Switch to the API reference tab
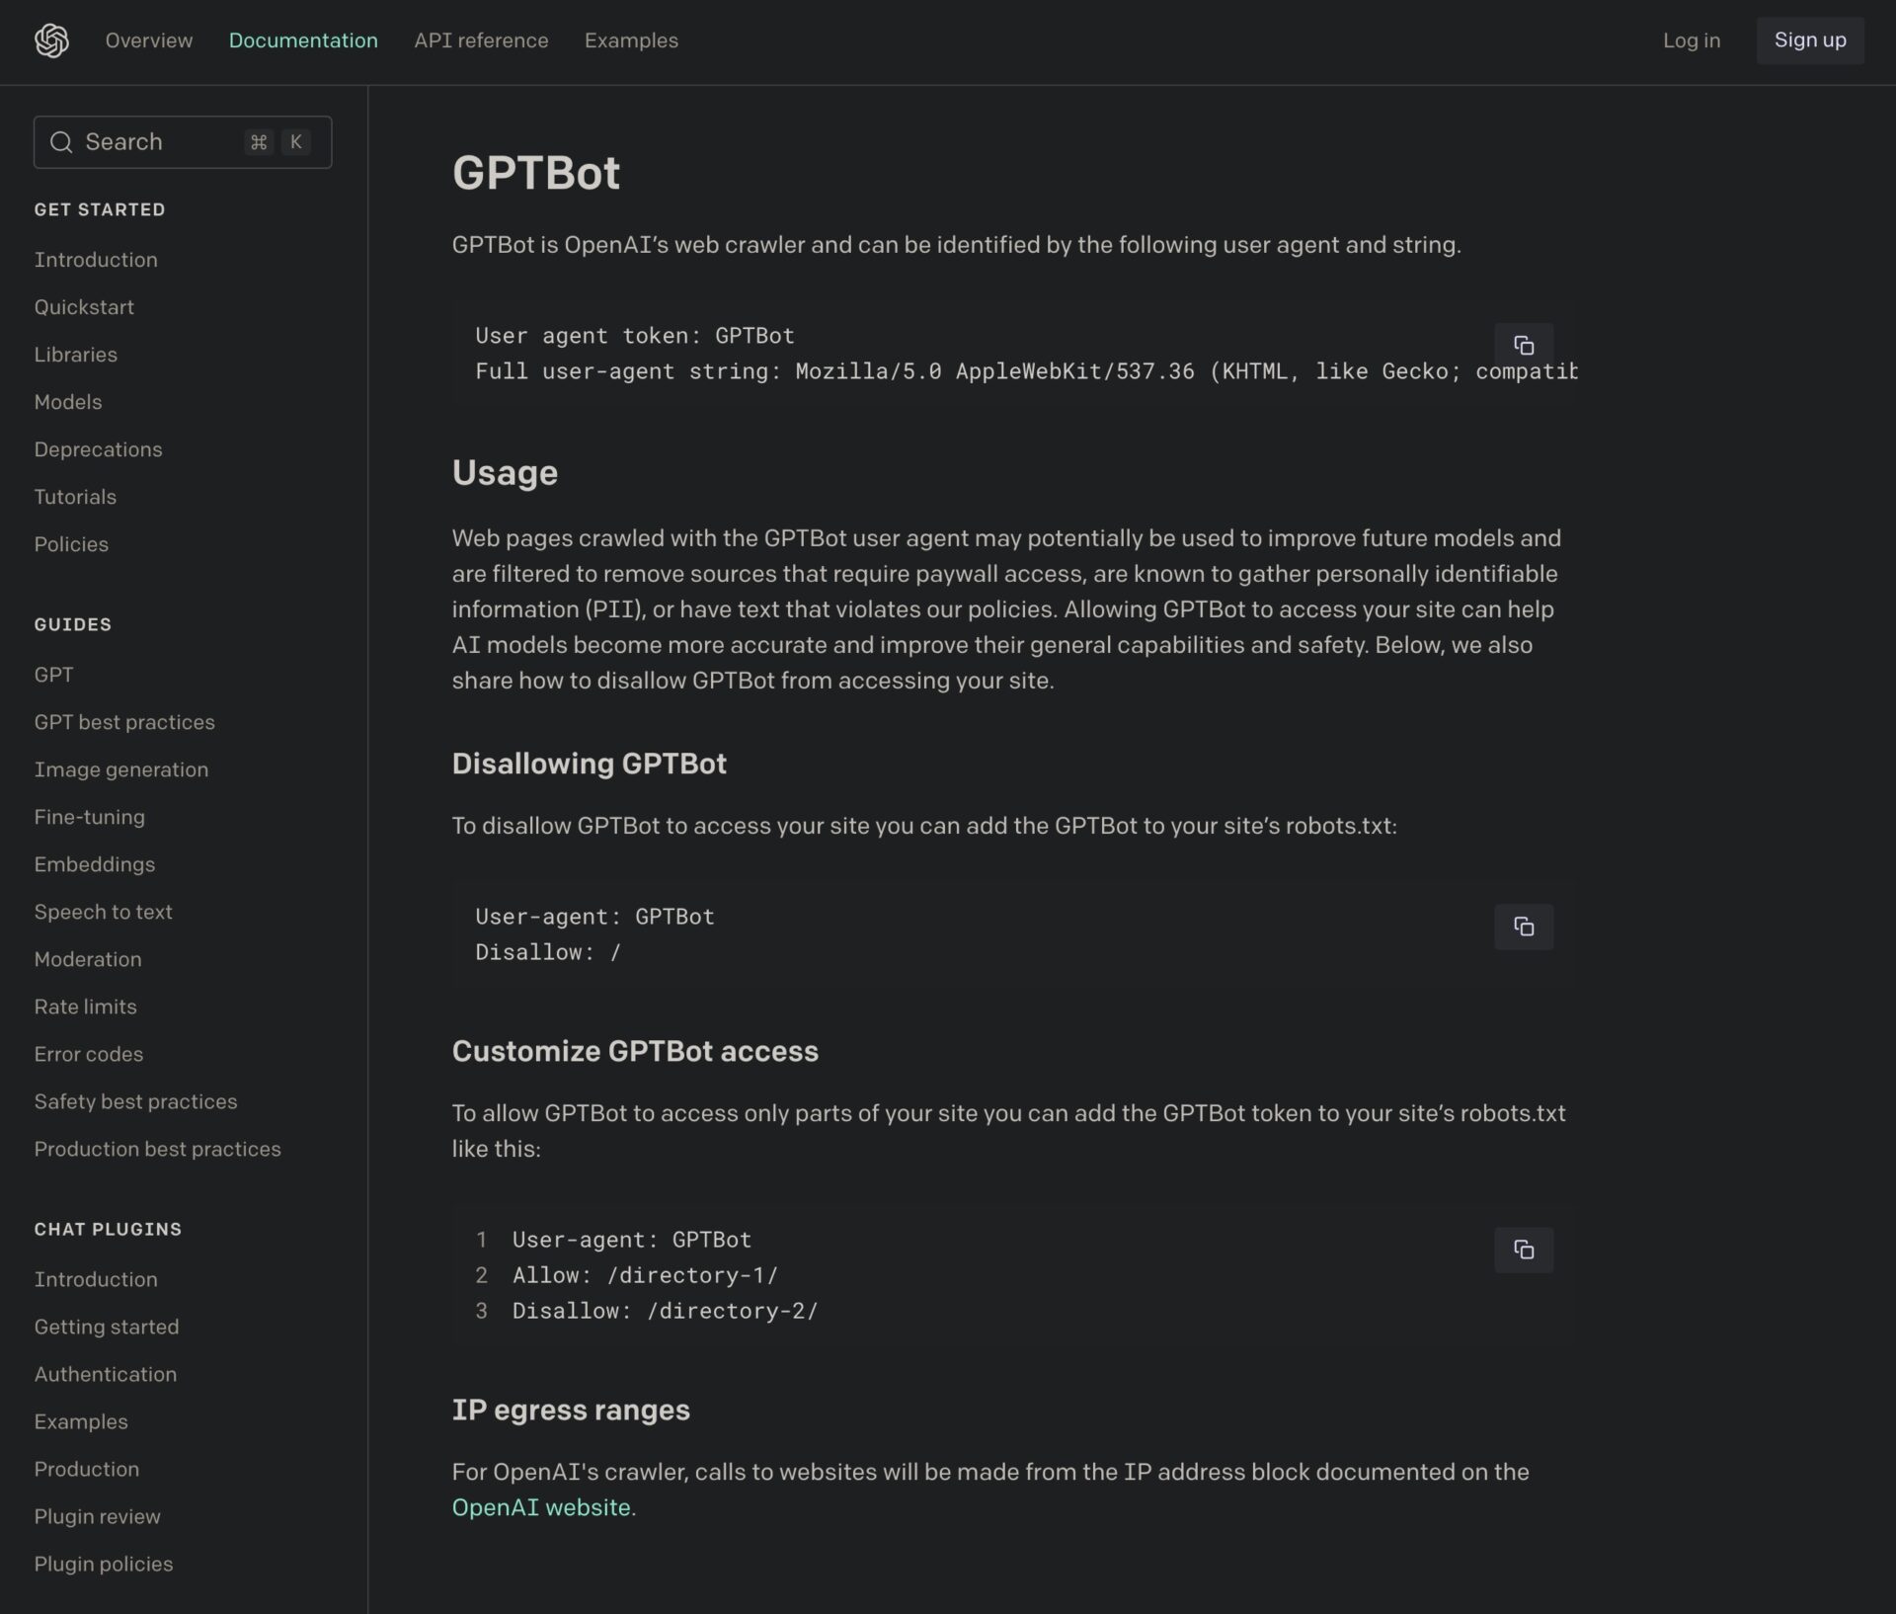The height and width of the screenshot is (1614, 1896). [481, 40]
